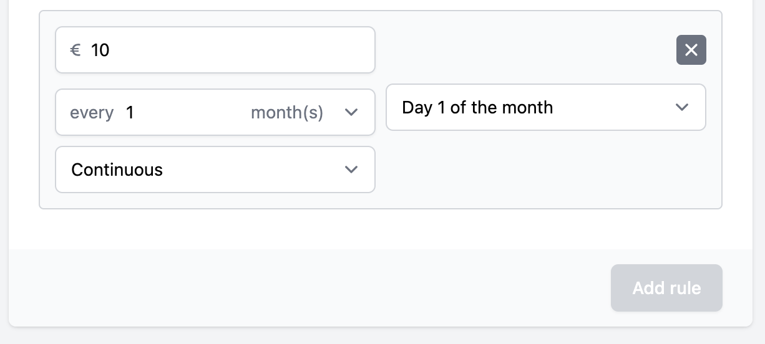Click the 'Day 1 of the month' text

477,107
